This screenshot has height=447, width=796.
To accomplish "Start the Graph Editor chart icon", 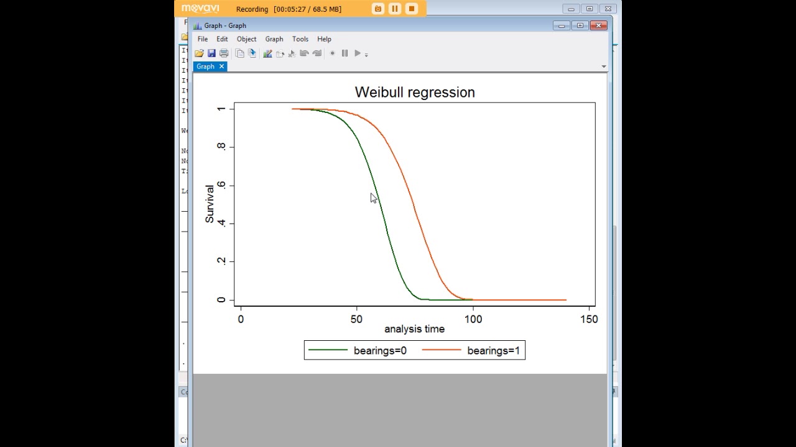I will click(x=267, y=53).
